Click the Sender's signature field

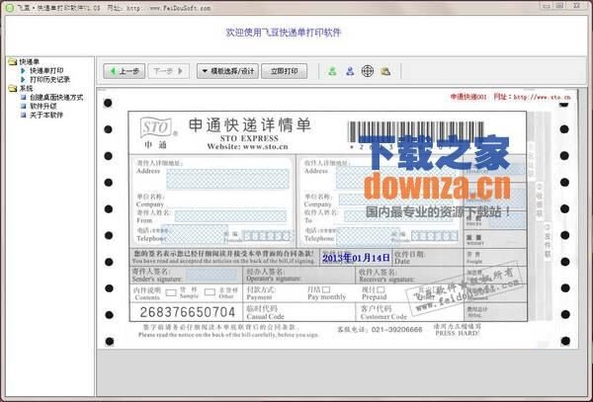(212, 275)
